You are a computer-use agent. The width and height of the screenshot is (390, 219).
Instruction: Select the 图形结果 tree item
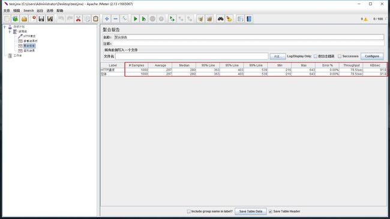29,51
